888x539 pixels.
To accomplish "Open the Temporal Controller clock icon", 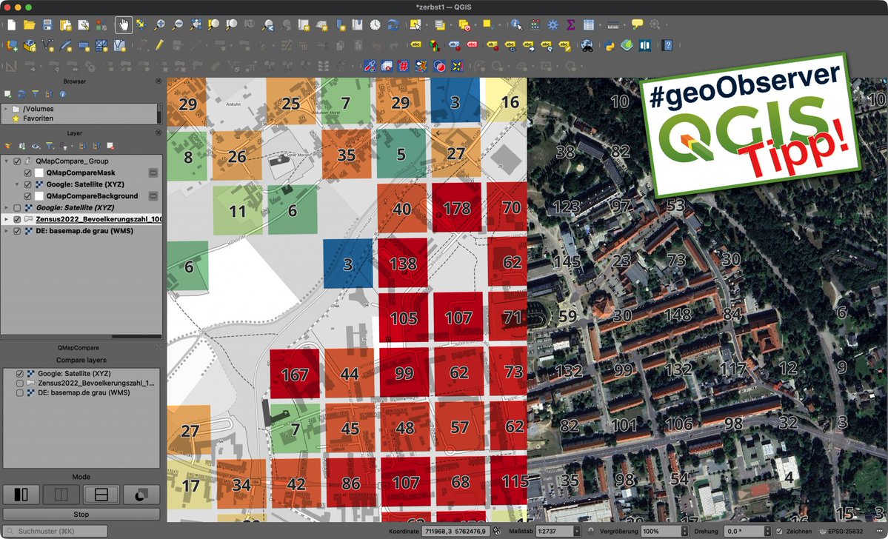I will [374, 24].
